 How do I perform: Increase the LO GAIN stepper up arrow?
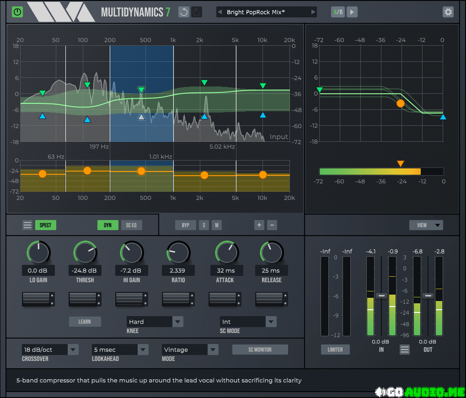coord(52,296)
